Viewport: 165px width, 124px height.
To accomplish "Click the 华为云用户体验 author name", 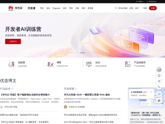I will [x=11, y=107].
